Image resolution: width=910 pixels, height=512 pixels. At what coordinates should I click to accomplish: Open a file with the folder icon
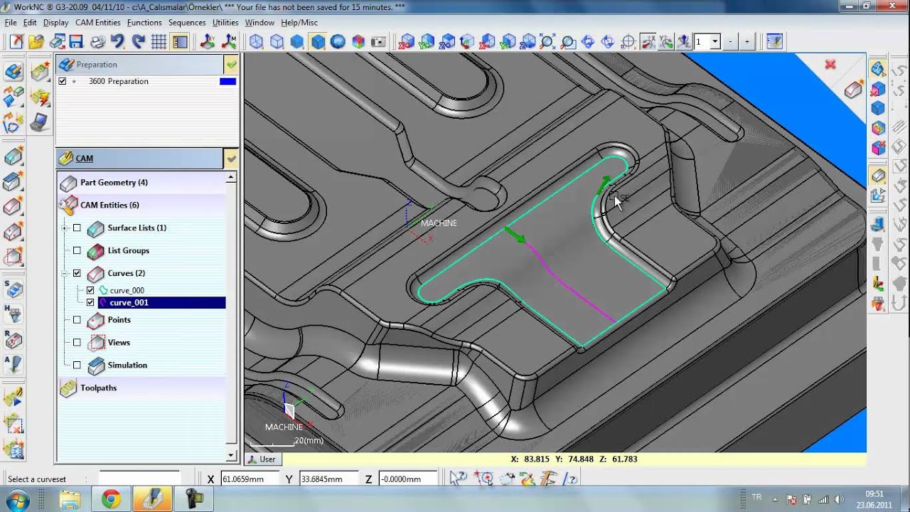pyautogui.click(x=36, y=42)
